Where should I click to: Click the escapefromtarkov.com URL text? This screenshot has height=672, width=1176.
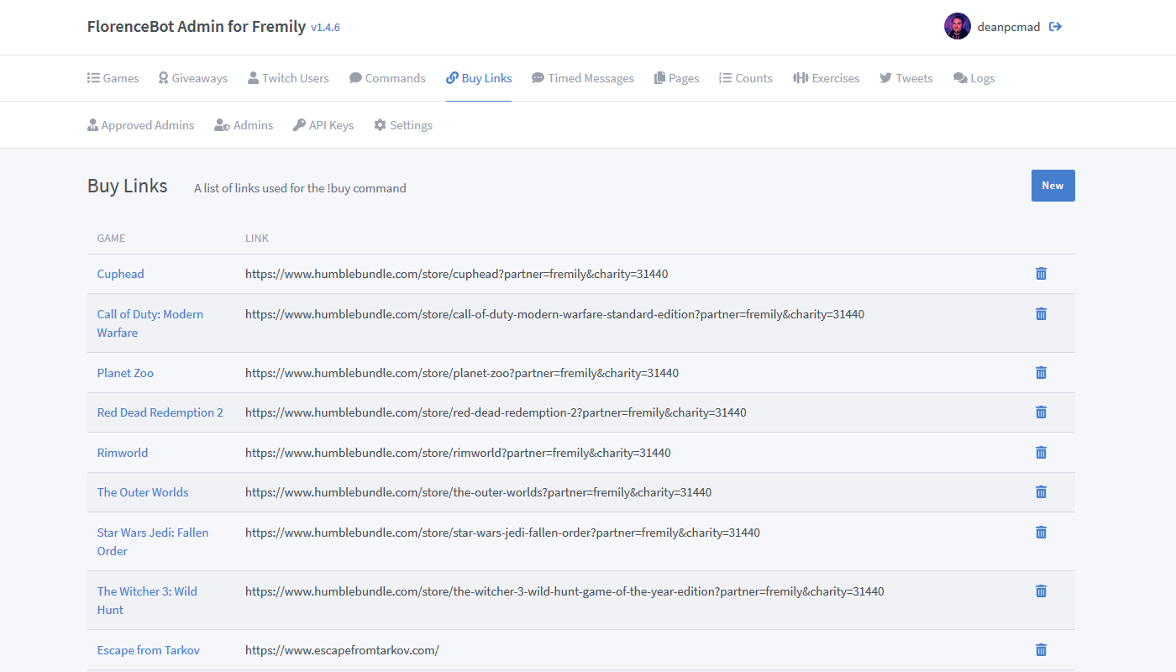[x=342, y=650]
